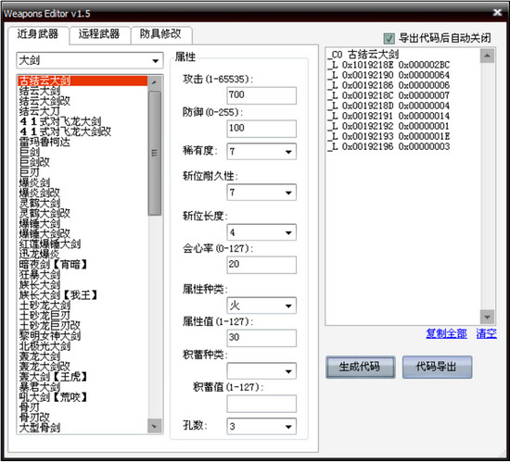Screen dimensions: 510x462
Task: Expand the 稀有度 dropdown
Action: click(261, 152)
